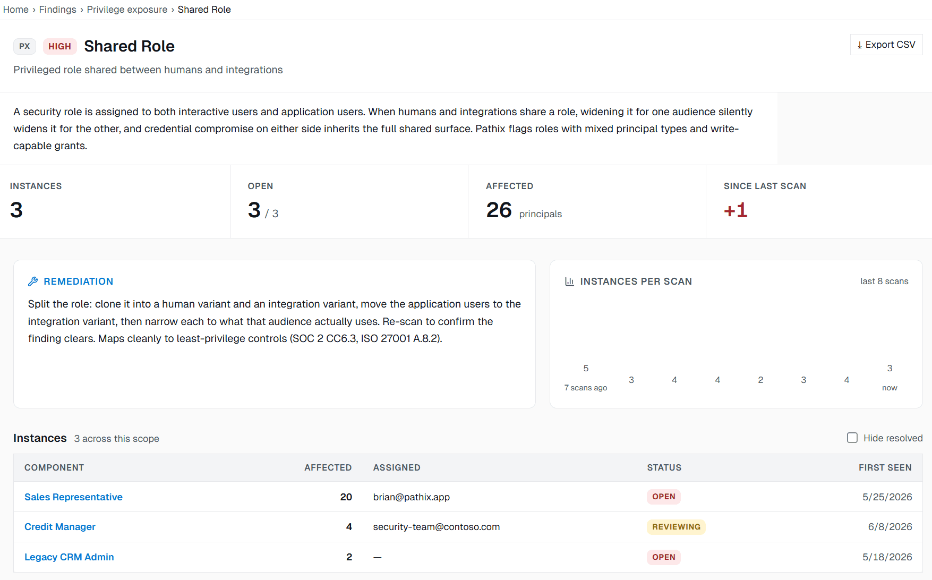Click the Shared Role breadcrumb entry

204,10
